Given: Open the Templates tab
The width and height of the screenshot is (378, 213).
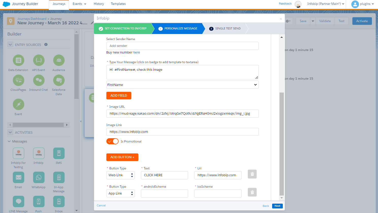Looking at the screenshot, I should [118, 4].
